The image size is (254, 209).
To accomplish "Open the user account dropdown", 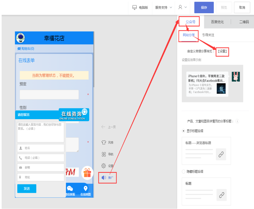I will pyautogui.click(x=183, y=7).
